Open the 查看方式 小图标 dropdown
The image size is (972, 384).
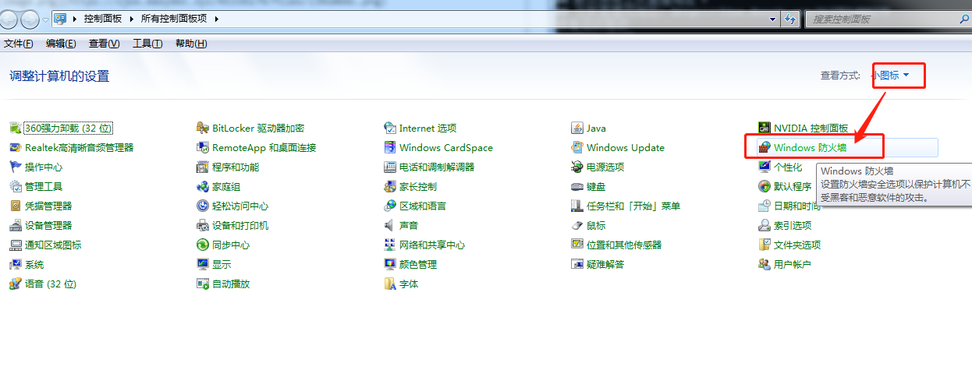point(890,76)
